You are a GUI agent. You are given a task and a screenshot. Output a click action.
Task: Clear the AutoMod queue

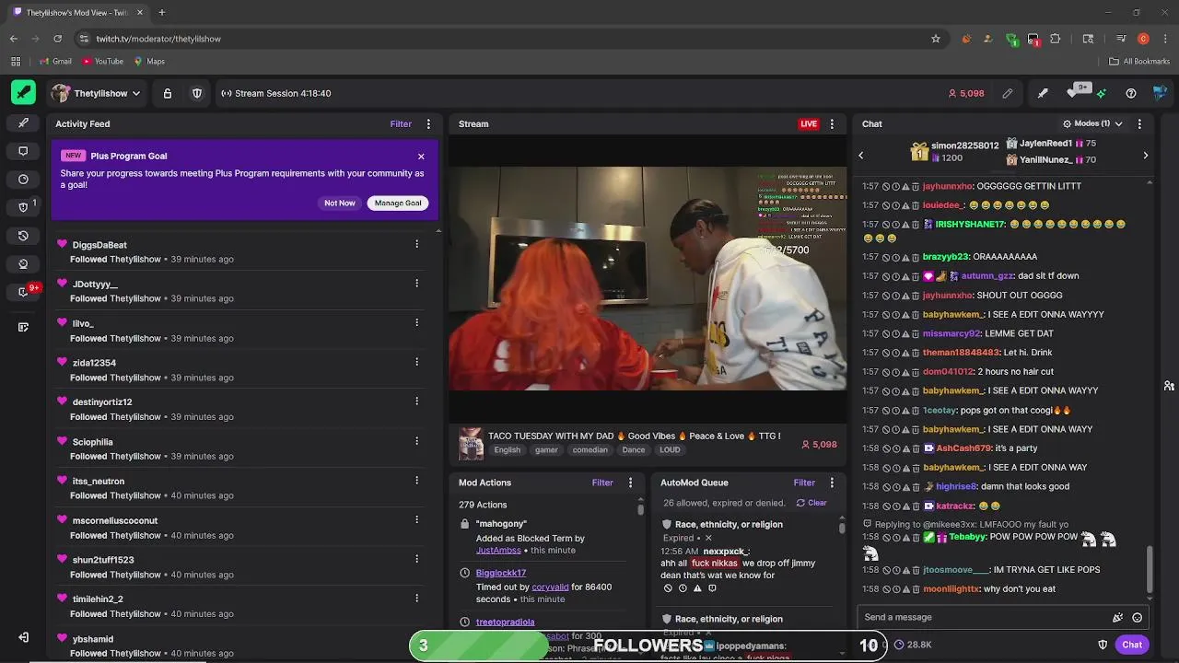click(811, 503)
